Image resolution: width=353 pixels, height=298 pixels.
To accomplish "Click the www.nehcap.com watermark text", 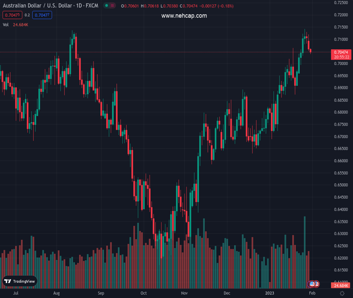I will tap(184, 16).
